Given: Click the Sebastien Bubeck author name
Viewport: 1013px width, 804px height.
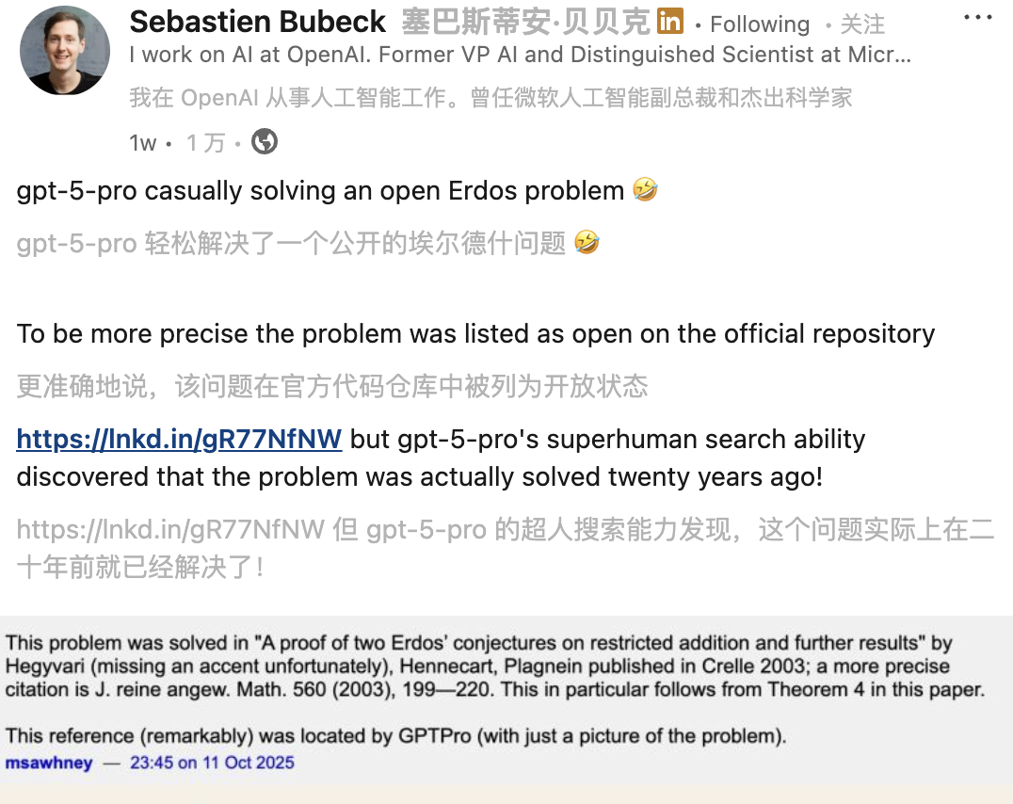Looking at the screenshot, I should 258,23.
